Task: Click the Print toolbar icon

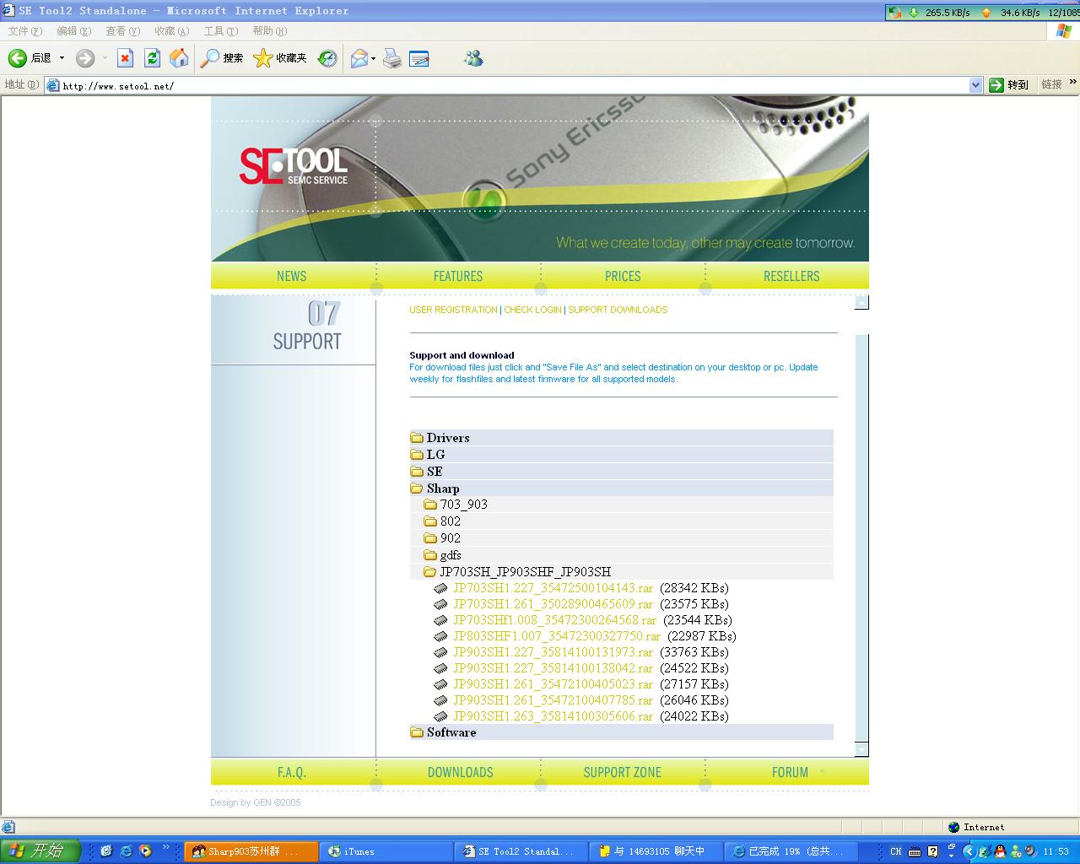Action: pos(392,58)
